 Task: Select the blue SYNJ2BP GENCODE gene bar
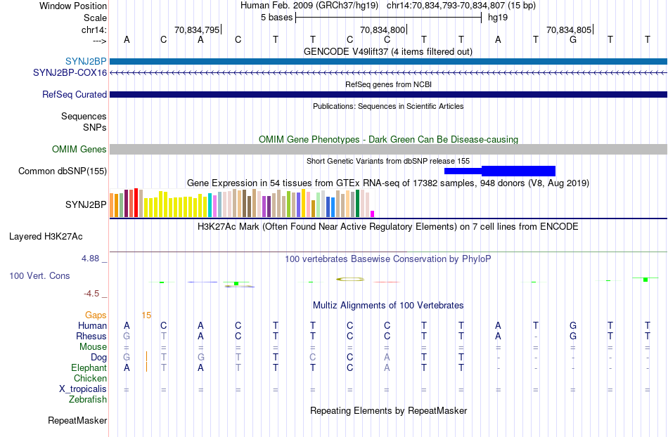click(389, 62)
